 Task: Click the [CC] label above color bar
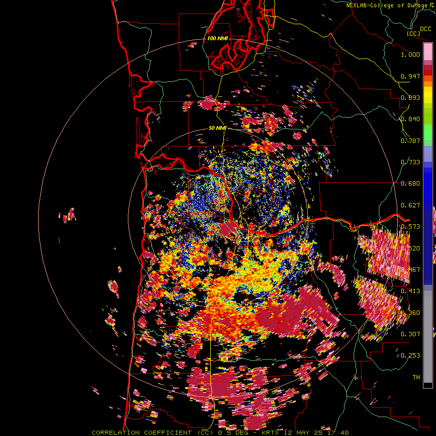pos(413,33)
